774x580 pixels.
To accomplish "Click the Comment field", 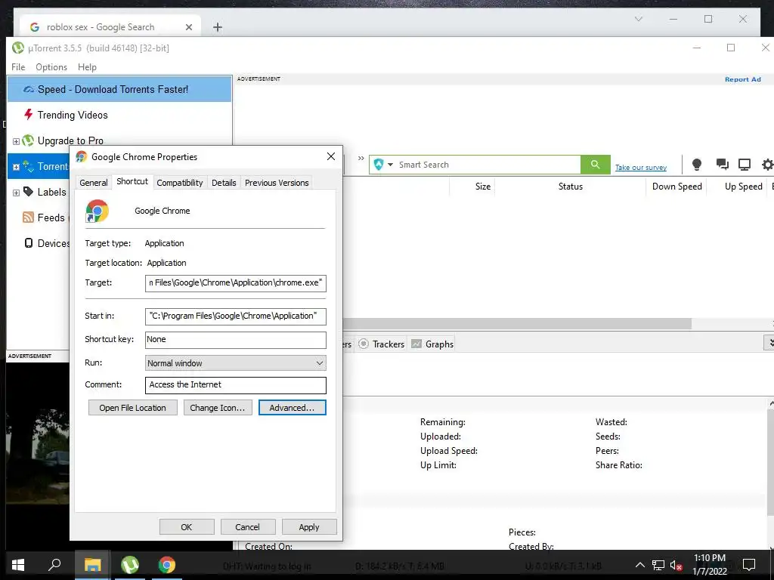I will click(236, 384).
